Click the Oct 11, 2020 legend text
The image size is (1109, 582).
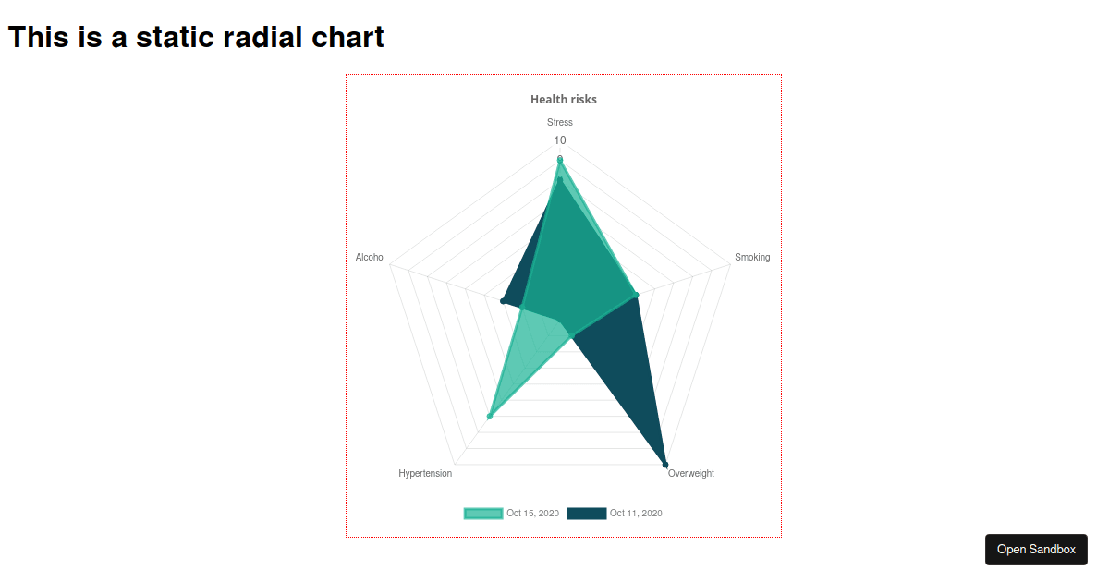pyautogui.click(x=634, y=513)
